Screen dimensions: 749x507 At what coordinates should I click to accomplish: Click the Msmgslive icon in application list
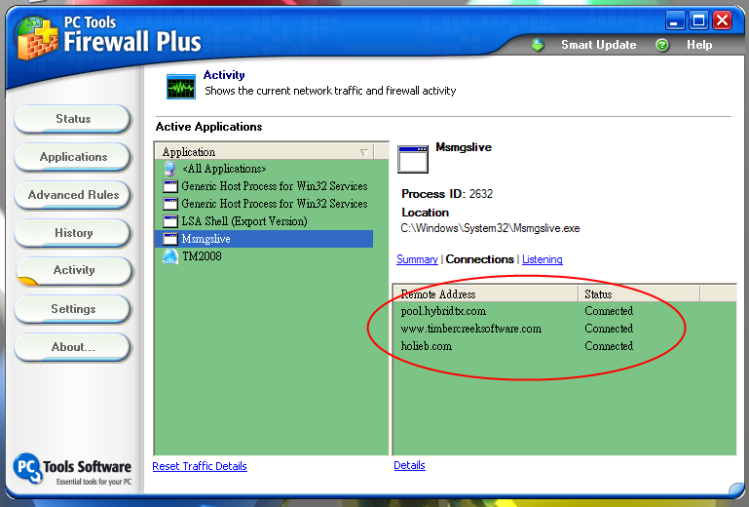(x=170, y=239)
